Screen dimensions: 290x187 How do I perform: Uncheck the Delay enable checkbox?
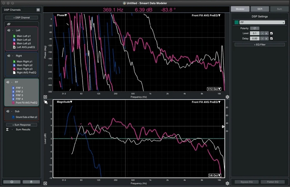pyautogui.click(x=271, y=39)
